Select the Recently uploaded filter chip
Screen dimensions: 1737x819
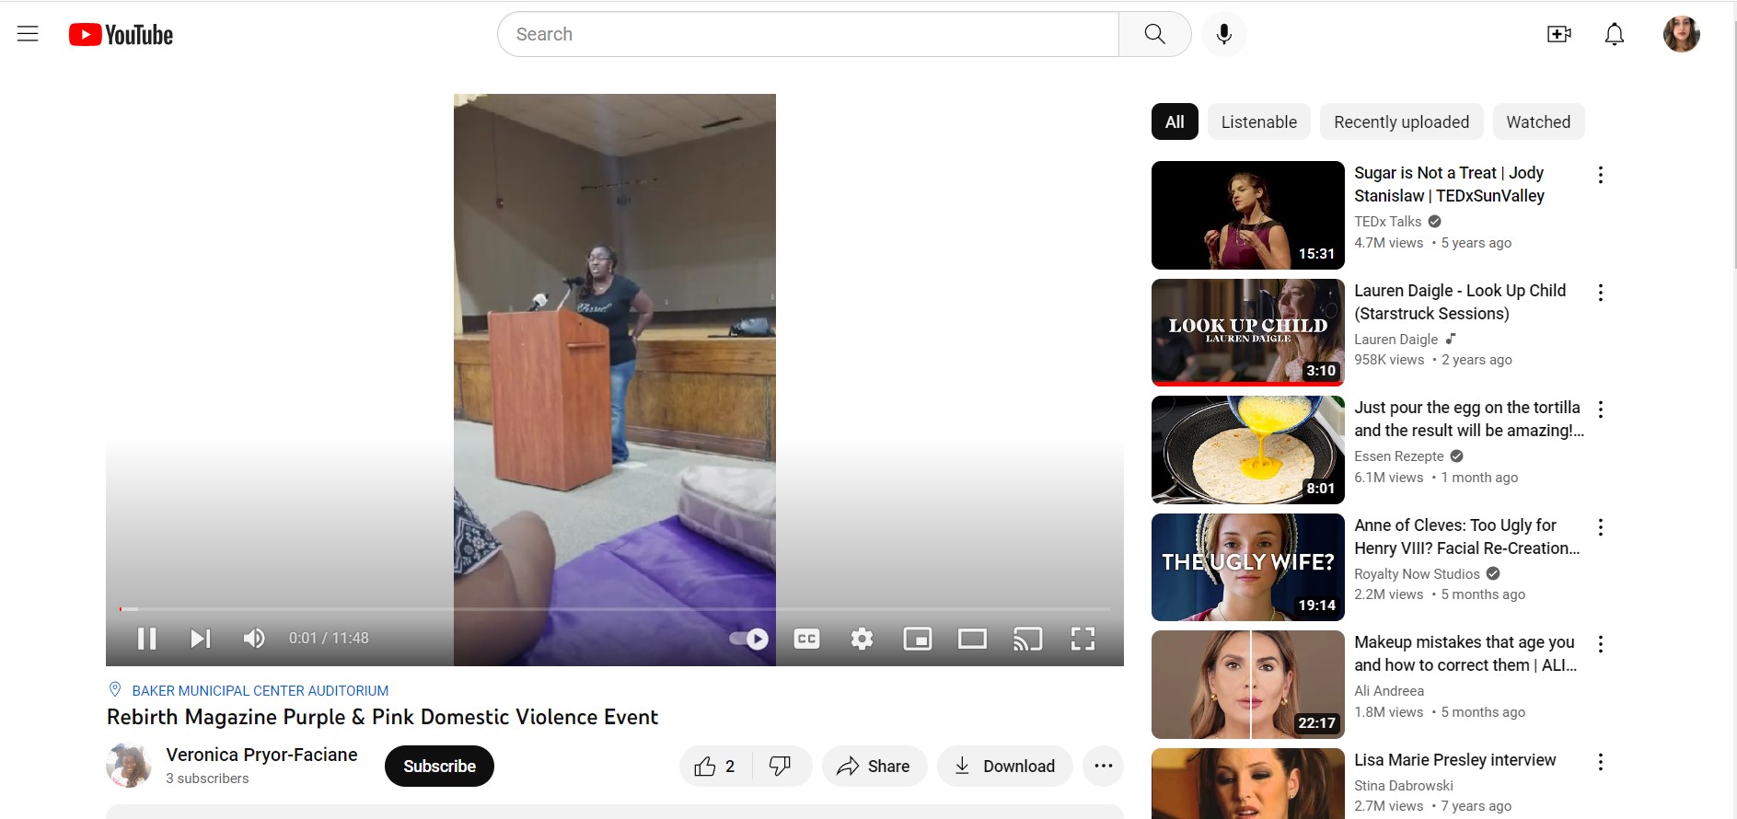click(1401, 121)
